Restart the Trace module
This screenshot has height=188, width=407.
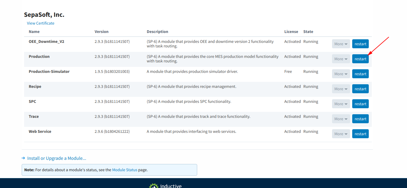click(x=360, y=119)
